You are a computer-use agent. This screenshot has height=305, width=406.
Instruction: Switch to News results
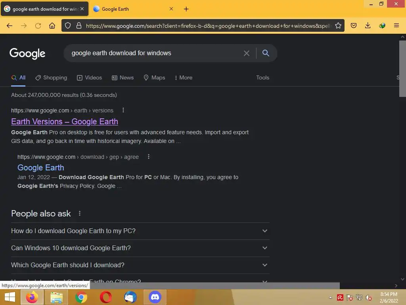(123, 77)
